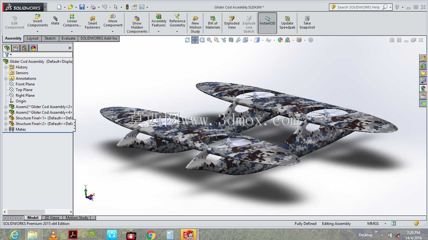Click the Rebuild traffic light icon
Screen dimensions: 428x240
pos(127,7)
